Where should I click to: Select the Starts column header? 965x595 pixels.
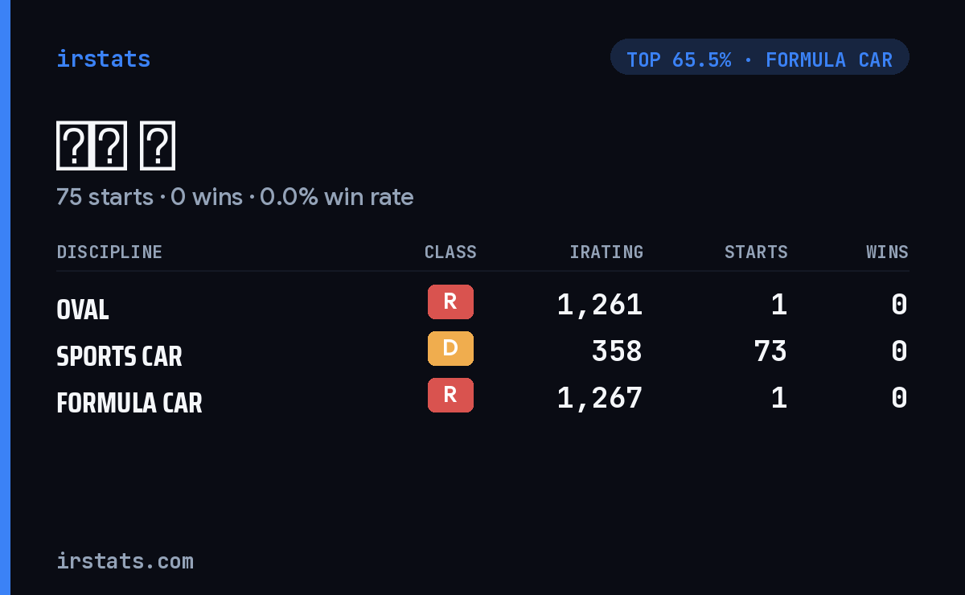756,252
